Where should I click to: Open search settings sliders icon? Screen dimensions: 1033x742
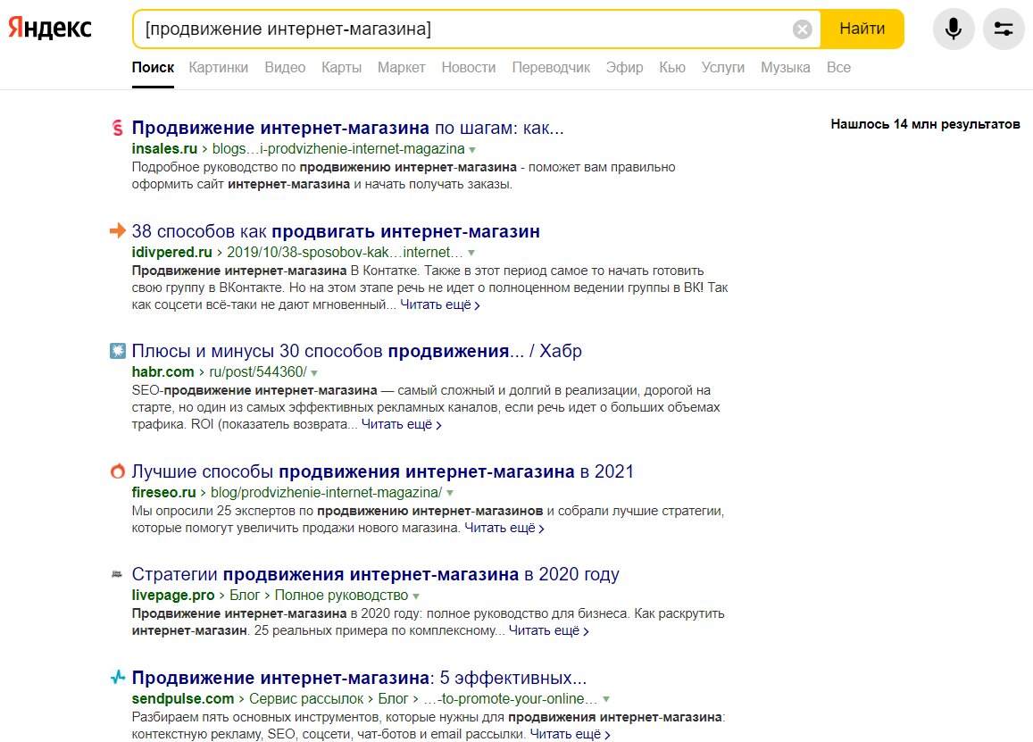coord(1004,29)
